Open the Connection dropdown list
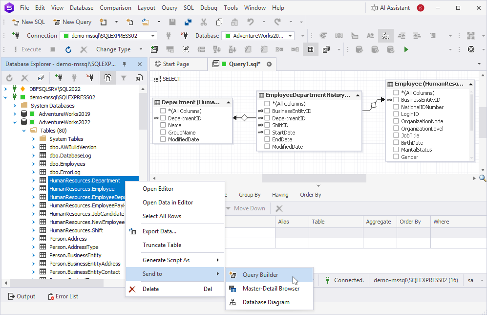This screenshot has height=315, width=487. pos(153,36)
